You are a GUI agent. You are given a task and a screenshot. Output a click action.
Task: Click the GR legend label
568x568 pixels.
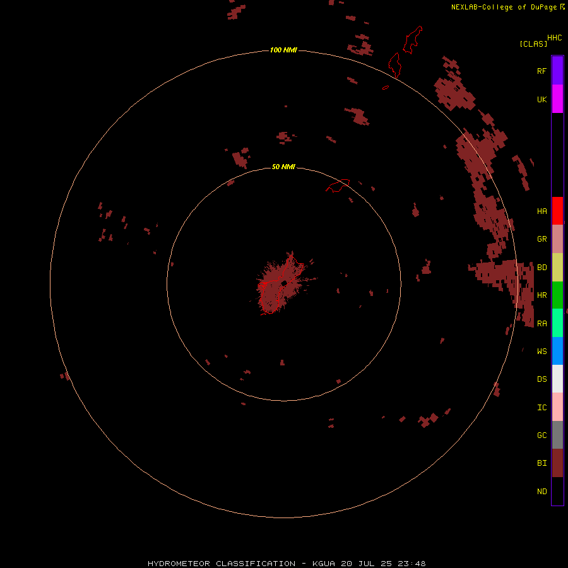[541, 239]
